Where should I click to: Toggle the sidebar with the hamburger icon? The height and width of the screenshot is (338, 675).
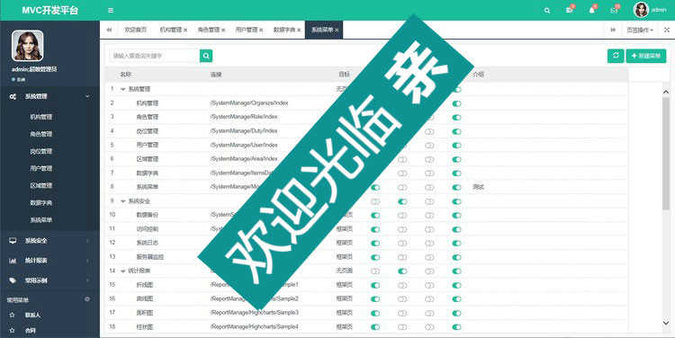[111, 10]
